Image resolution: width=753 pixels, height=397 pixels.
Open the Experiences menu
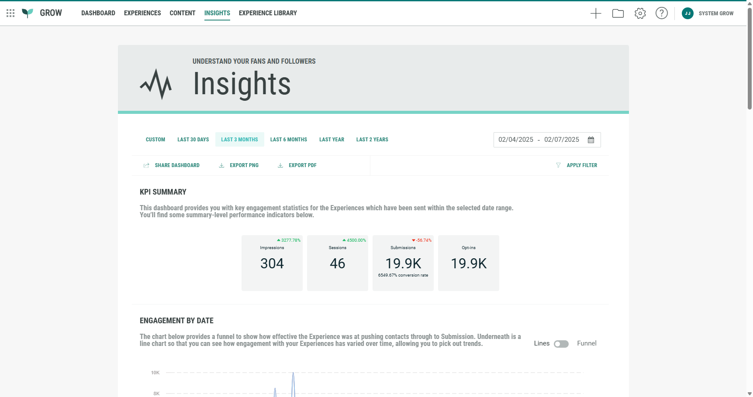pyautogui.click(x=142, y=13)
